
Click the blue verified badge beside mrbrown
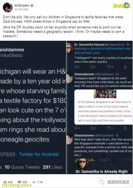click(x=32, y=5)
